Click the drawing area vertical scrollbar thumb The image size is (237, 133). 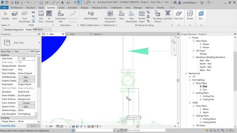coord(178,81)
